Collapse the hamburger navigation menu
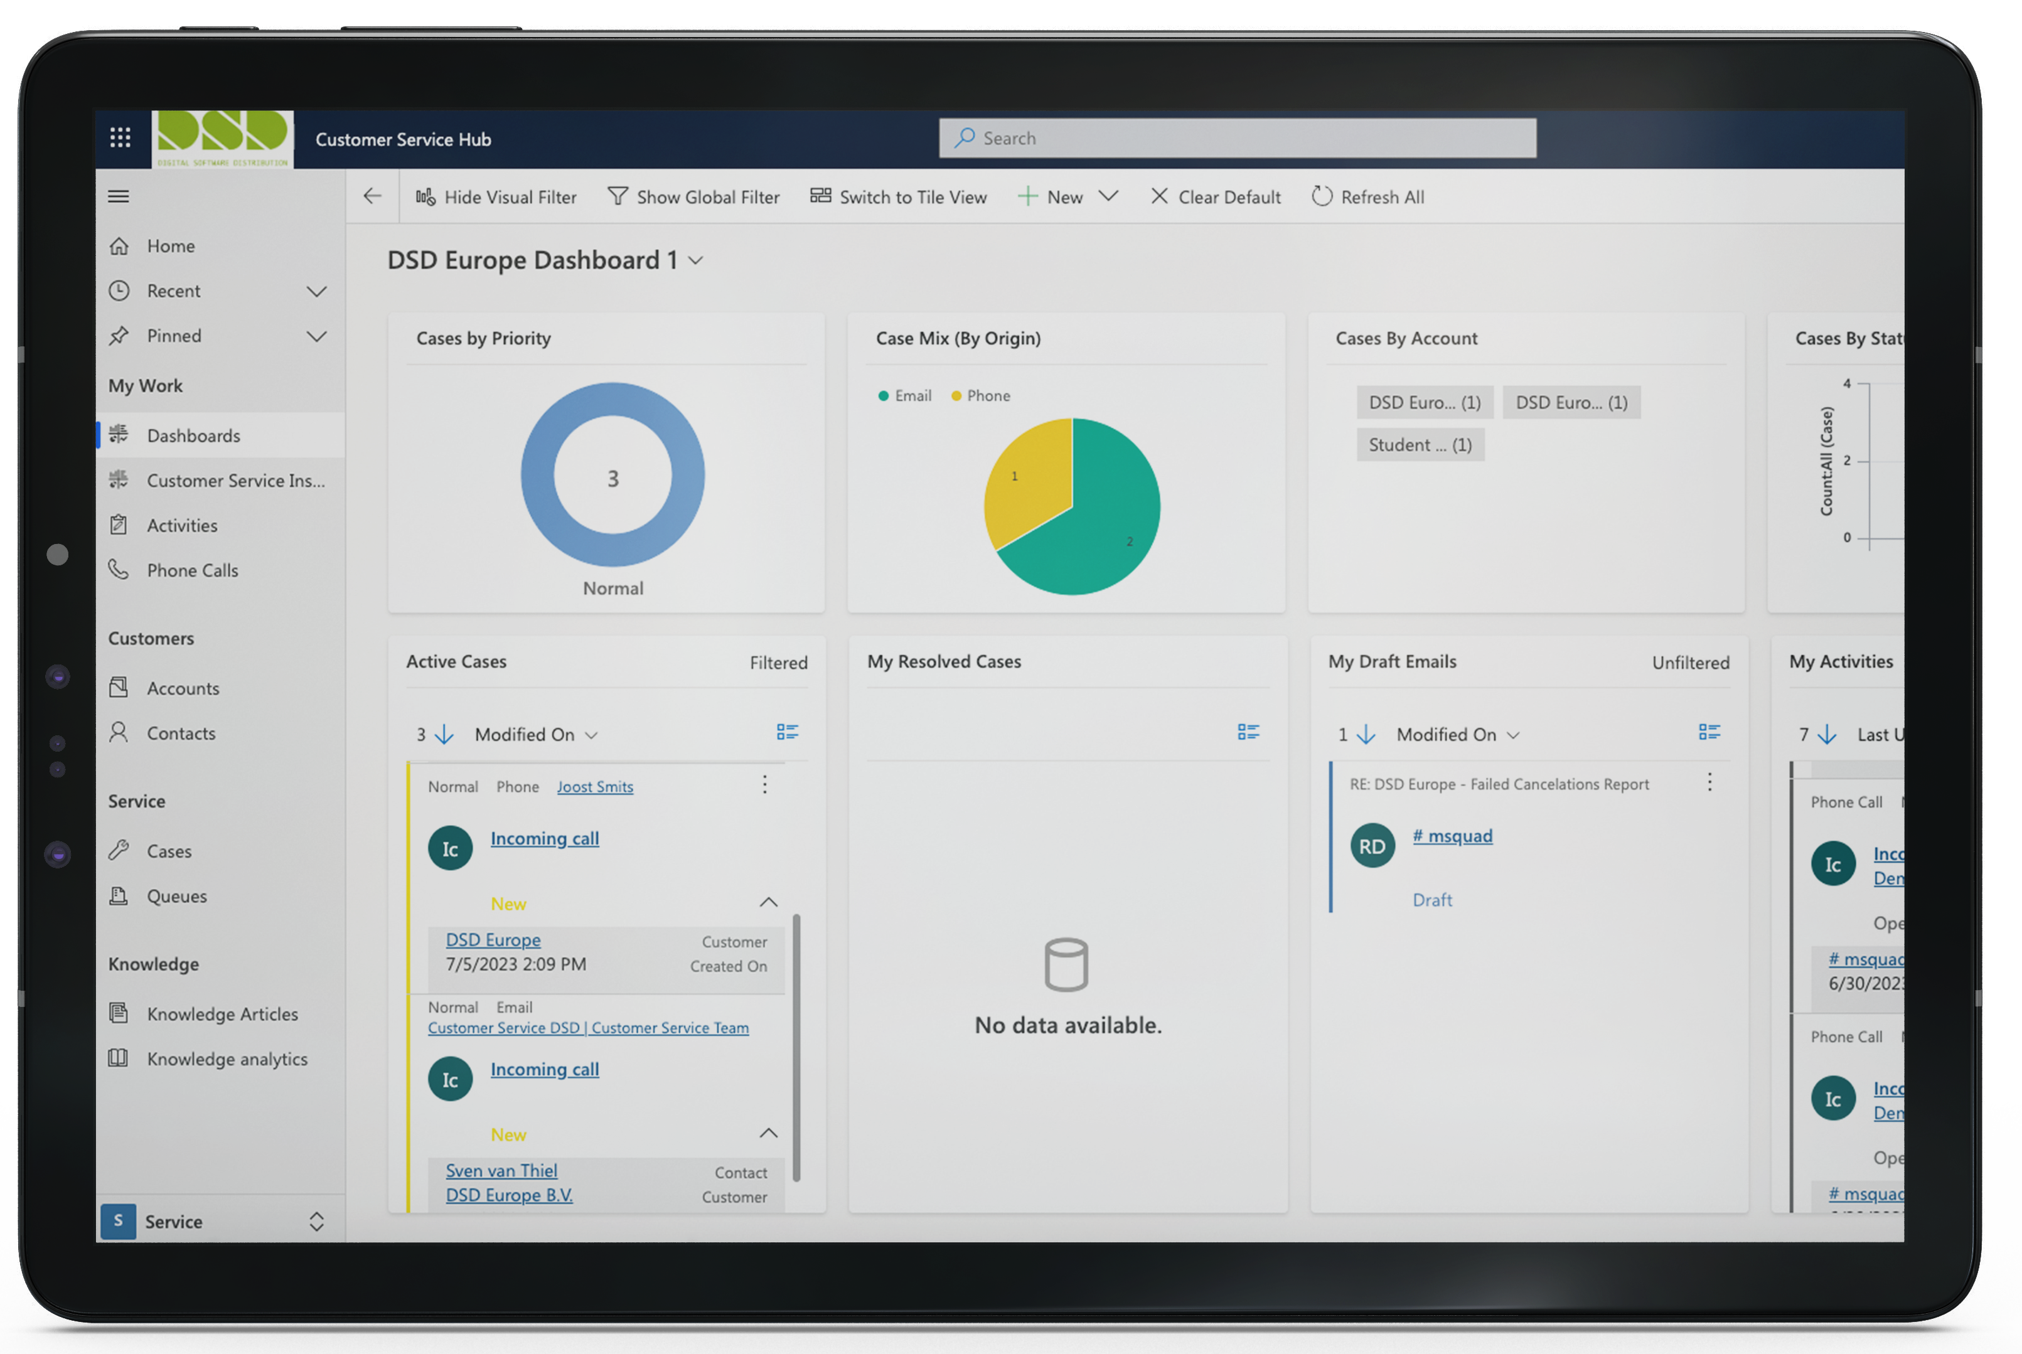 pyautogui.click(x=119, y=197)
